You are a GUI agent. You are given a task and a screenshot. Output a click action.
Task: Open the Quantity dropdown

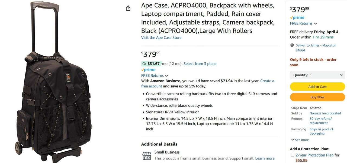[x=317, y=75]
